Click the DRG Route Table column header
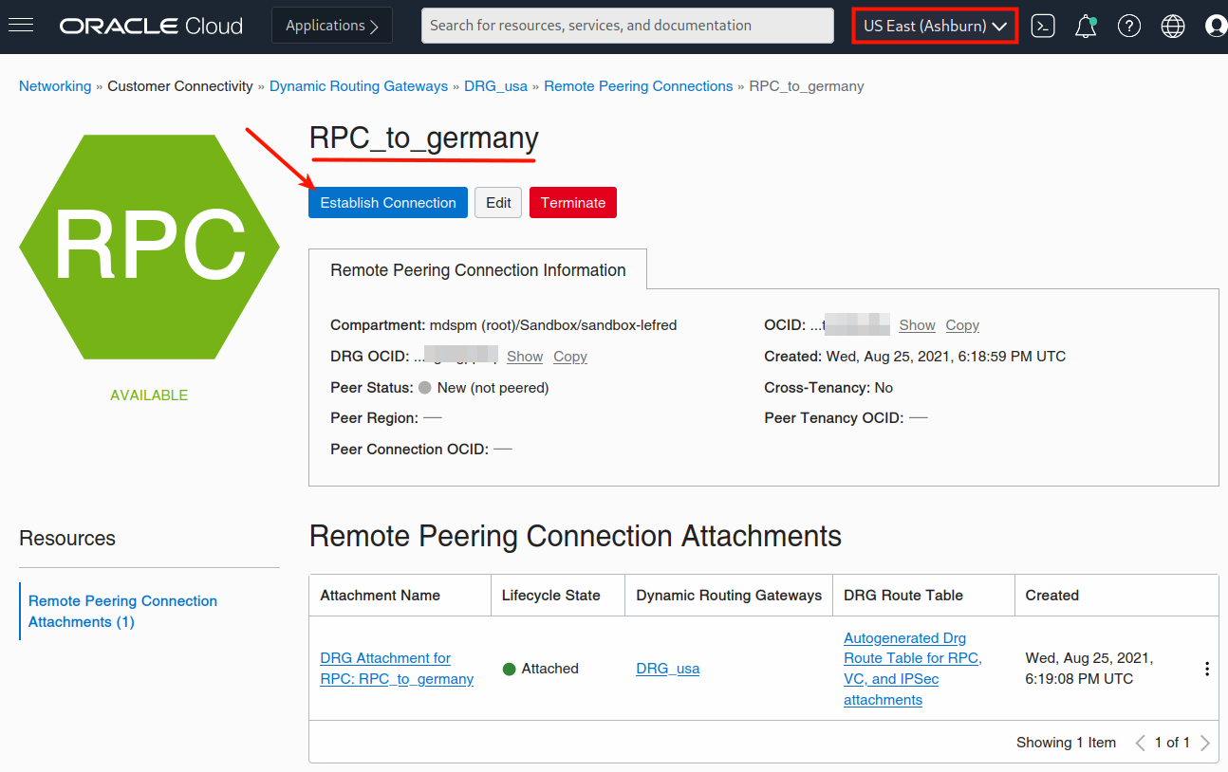Screen dimensions: 1228x772 pyautogui.click(x=903, y=596)
